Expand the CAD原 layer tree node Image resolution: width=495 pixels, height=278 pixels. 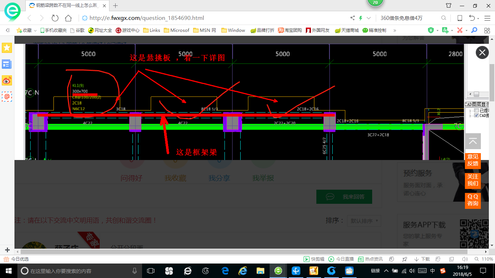[x=470, y=115]
